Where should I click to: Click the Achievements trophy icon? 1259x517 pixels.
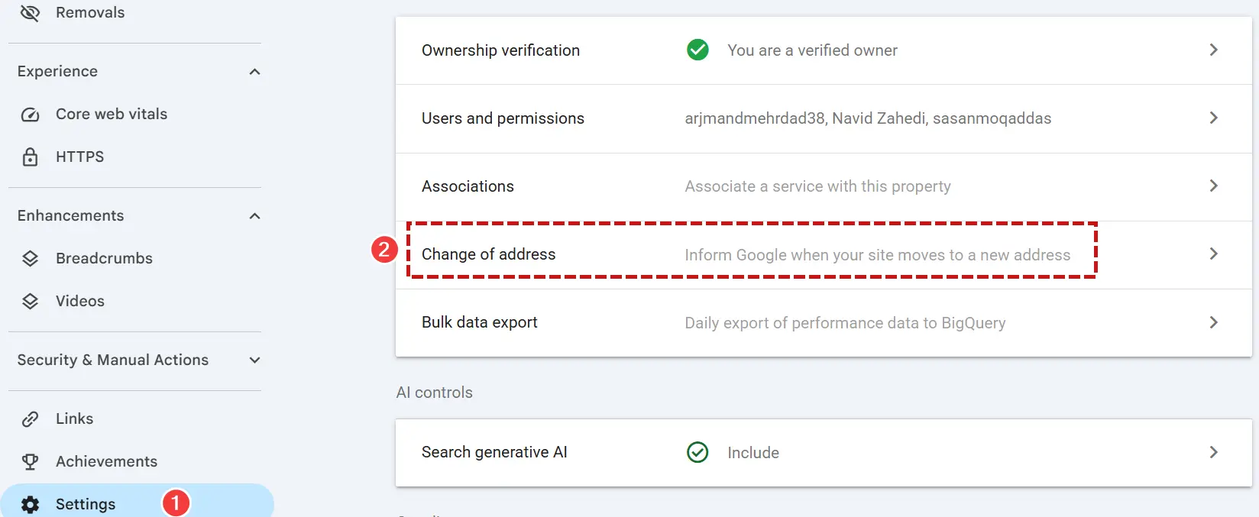tap(30, 461)
